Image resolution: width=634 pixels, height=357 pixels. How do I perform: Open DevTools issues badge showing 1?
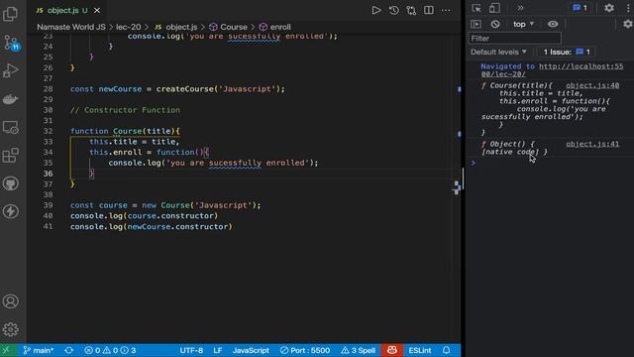[x=581, y=8]
